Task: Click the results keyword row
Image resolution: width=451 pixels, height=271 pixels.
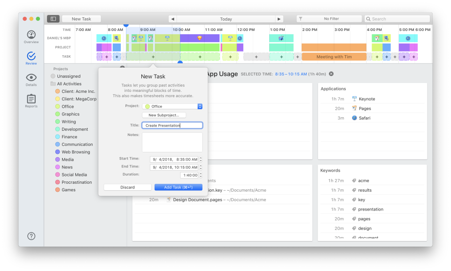Action: coord(372,190)
